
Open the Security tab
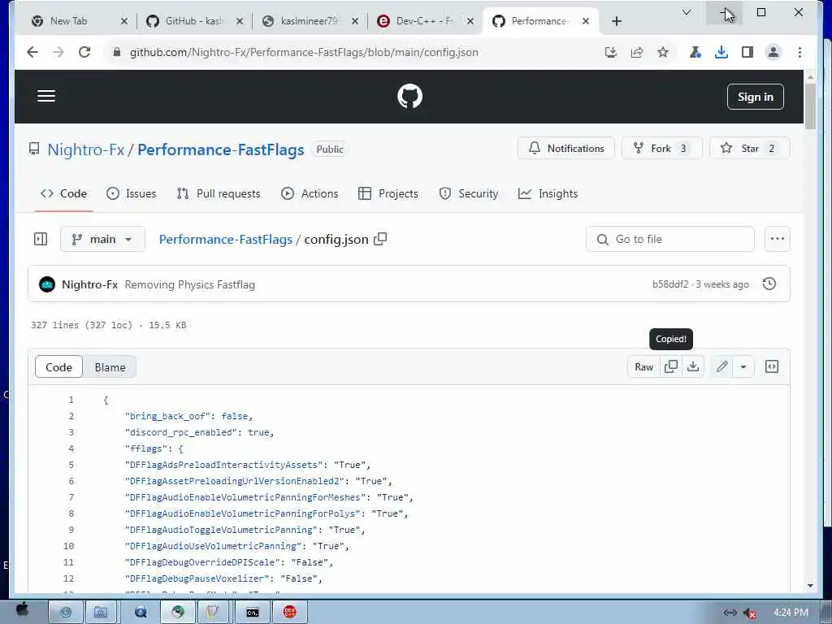point(469,193)
